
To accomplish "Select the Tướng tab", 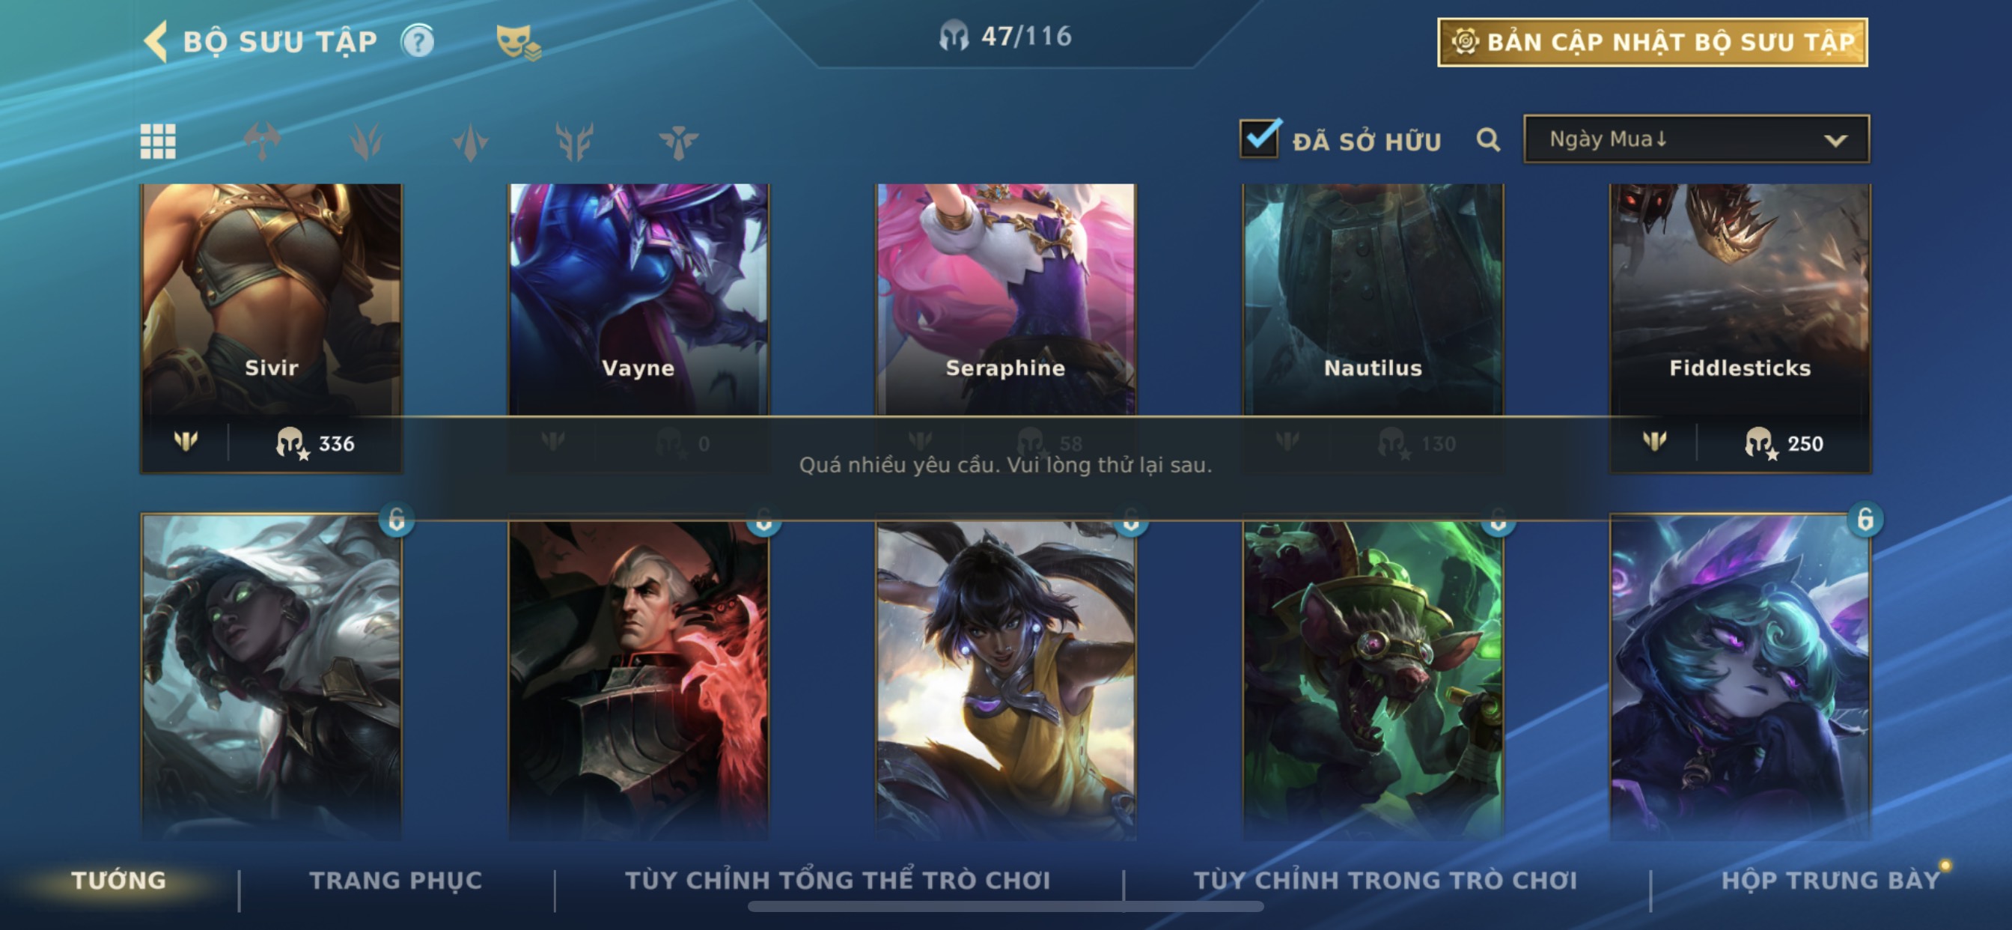I will click(x=119, y=880).
